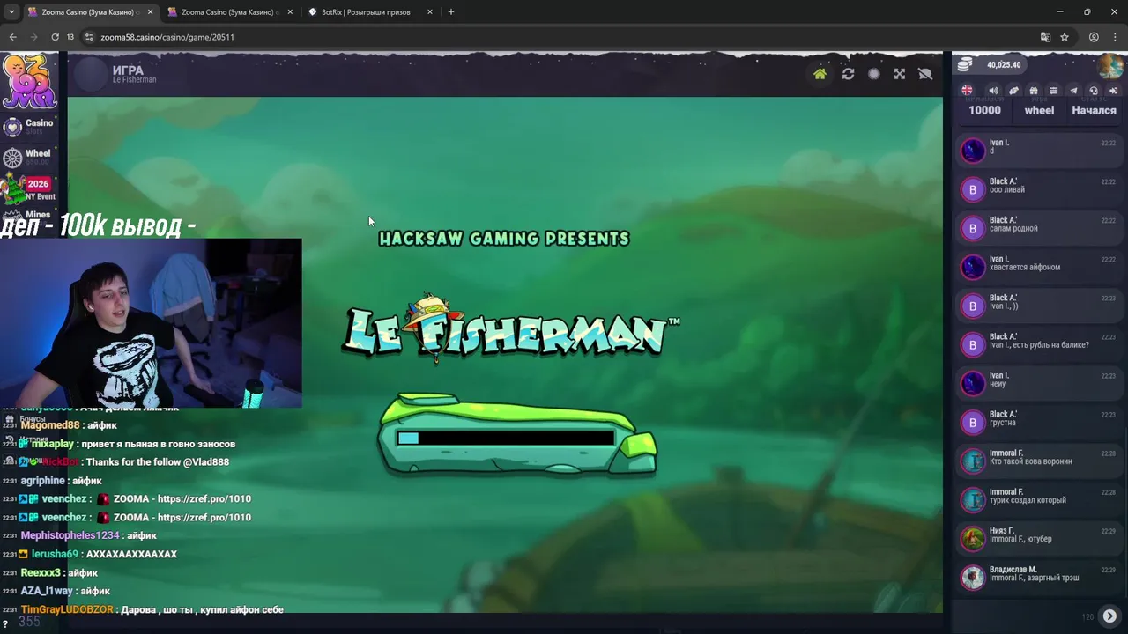Open the browser three-dot menu
Screen dimensions: 1128x634
(x=1115, y=37)
